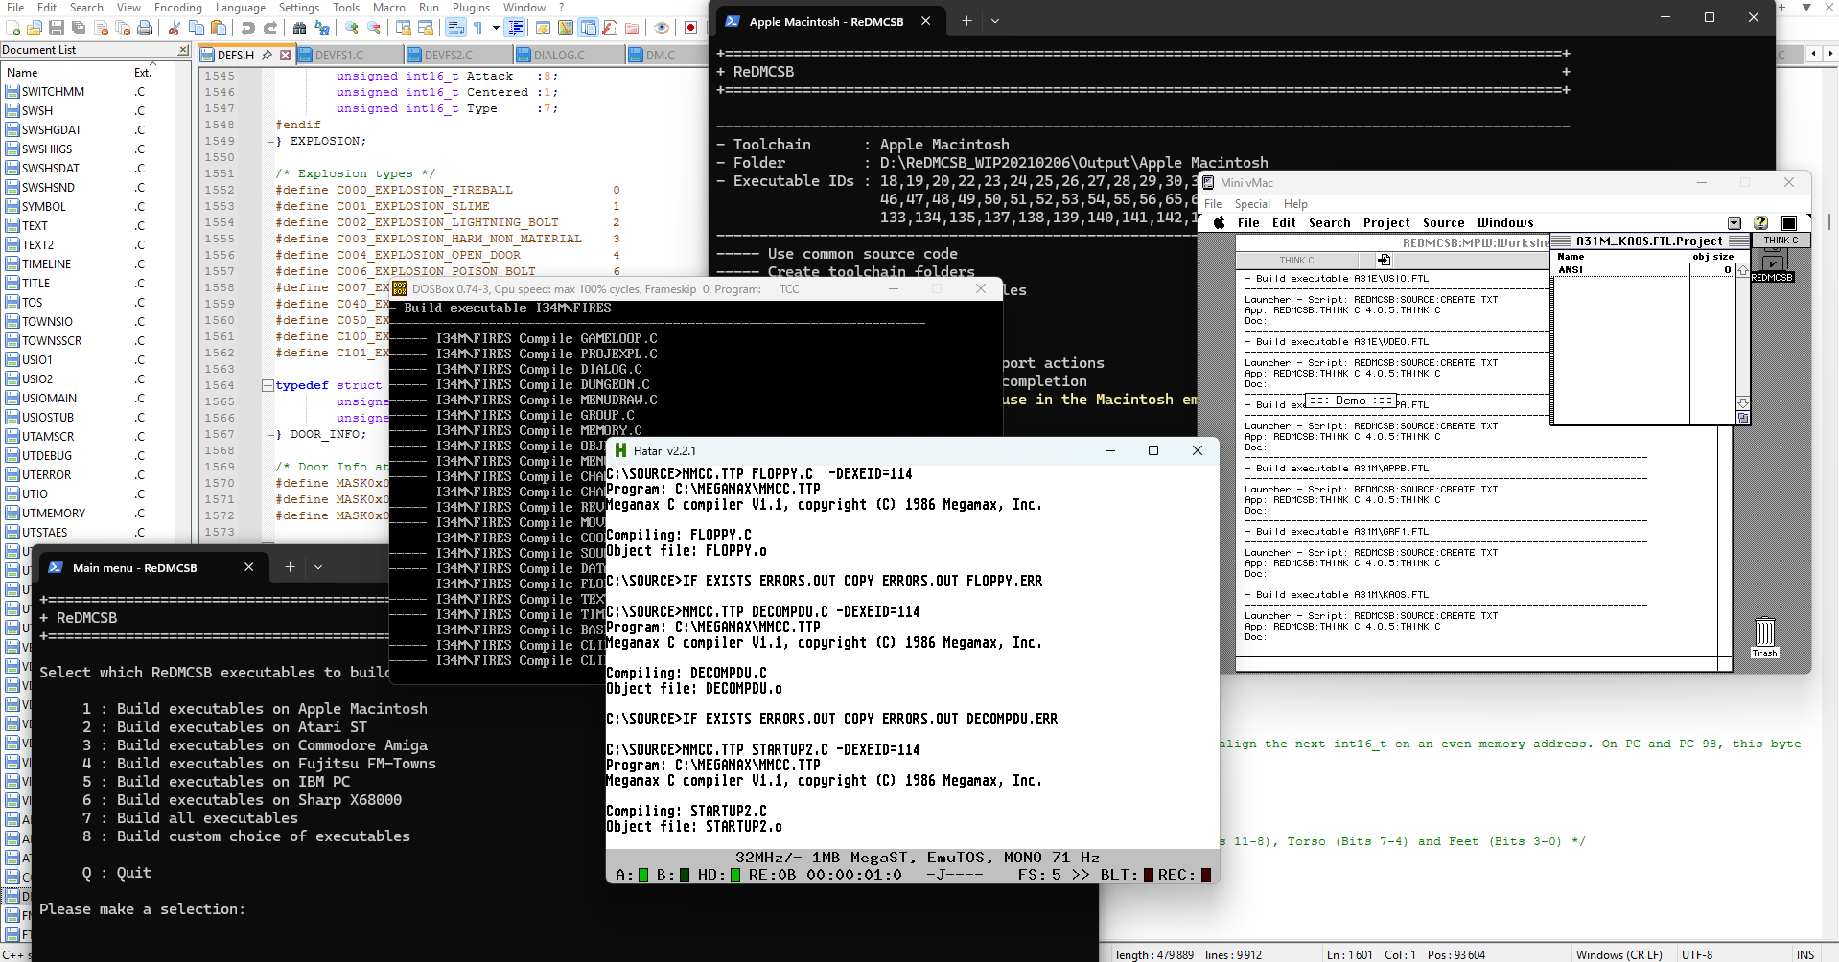
Task: Click scroll up arrow in A31M_KAOS project window
Action: (1743, 270)
